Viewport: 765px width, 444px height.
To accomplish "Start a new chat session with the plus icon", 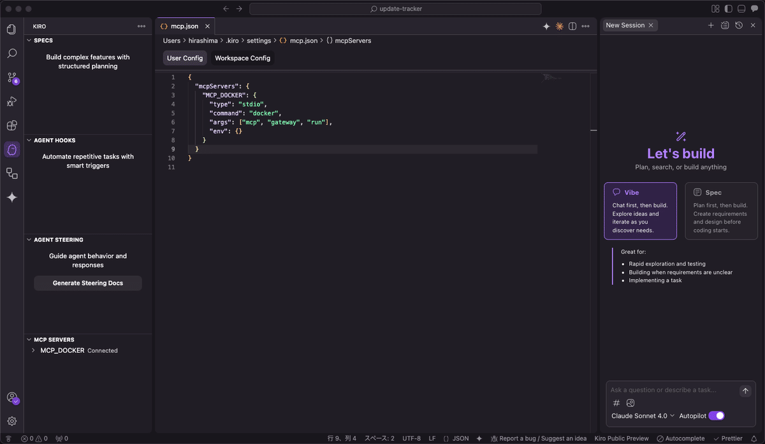I will (710, 25).
